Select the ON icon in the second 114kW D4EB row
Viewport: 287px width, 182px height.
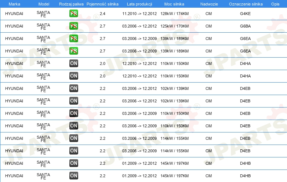pyautogui.click(x=73, y=151)
